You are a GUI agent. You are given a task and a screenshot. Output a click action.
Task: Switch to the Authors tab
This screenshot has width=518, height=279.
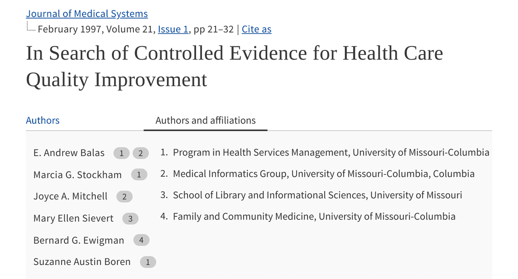tap(43, 120)
